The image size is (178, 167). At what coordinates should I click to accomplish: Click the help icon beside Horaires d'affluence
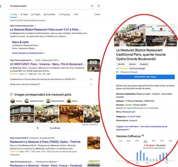[143, 136]
